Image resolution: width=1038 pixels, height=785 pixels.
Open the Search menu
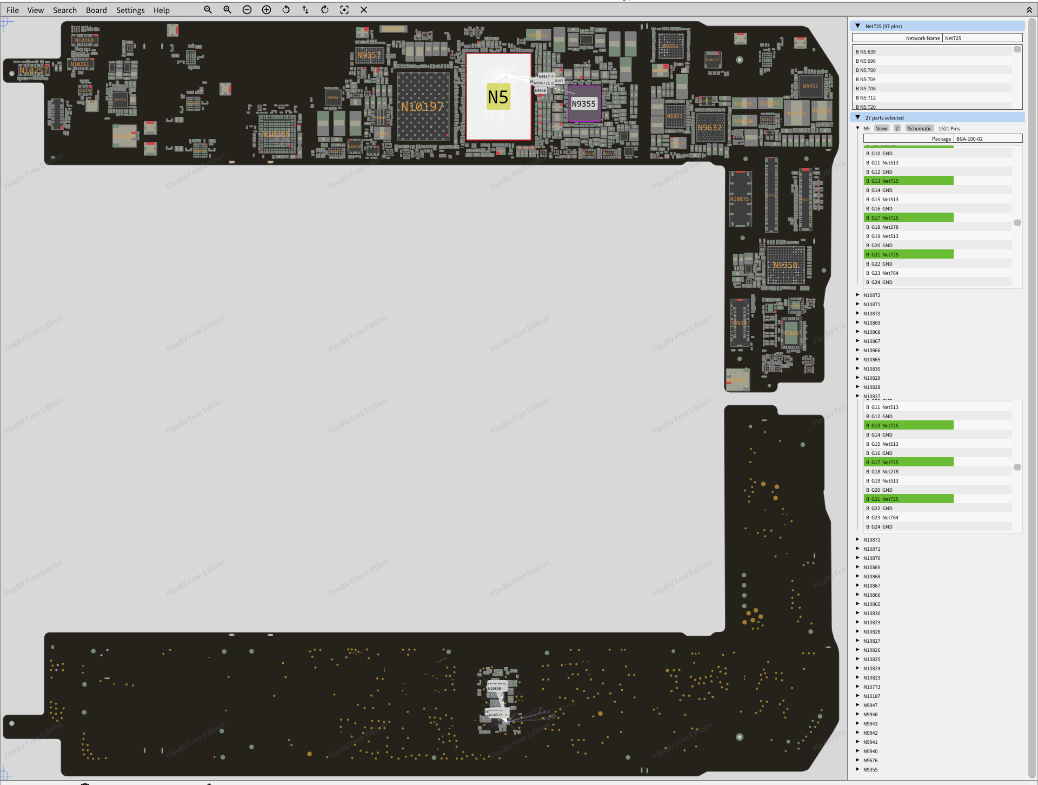pos(64,10)
